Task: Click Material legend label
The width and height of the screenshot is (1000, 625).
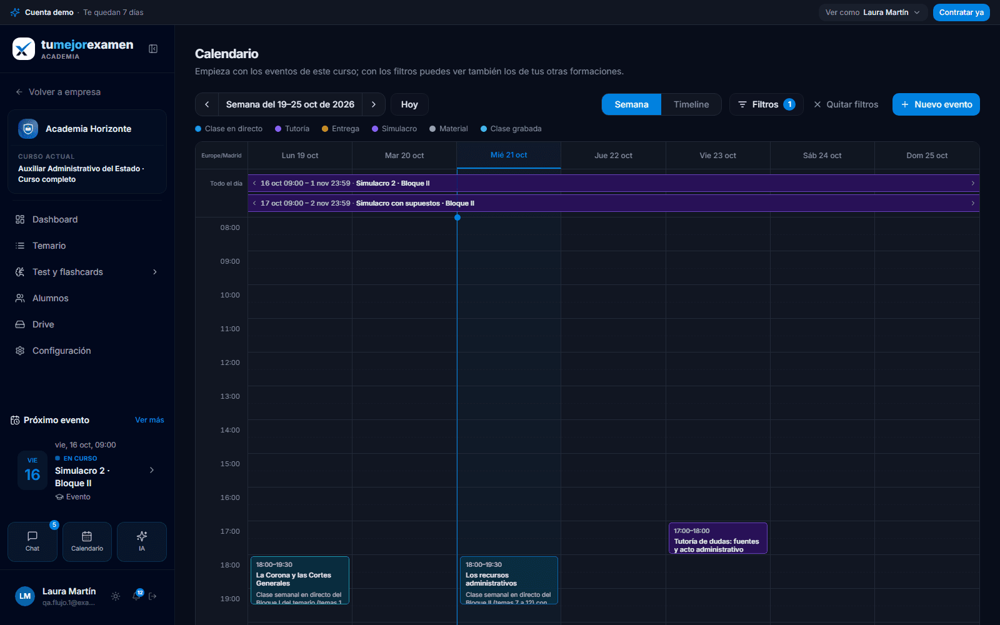Action: tap(454, 129)
